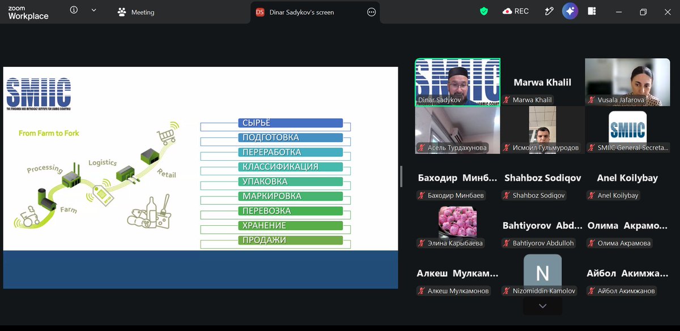
Task: Click the factory processing icon in diagram
Action: (x=70, y=175)
